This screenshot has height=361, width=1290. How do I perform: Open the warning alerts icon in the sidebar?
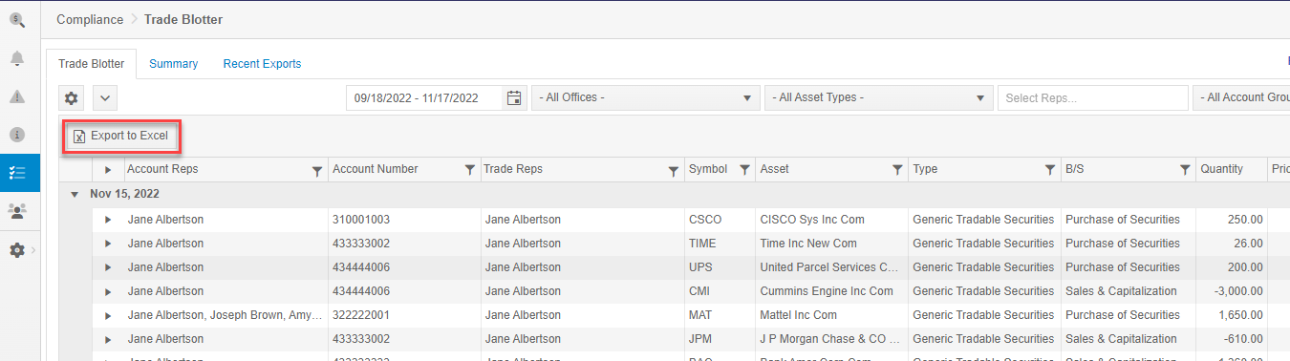17,96
